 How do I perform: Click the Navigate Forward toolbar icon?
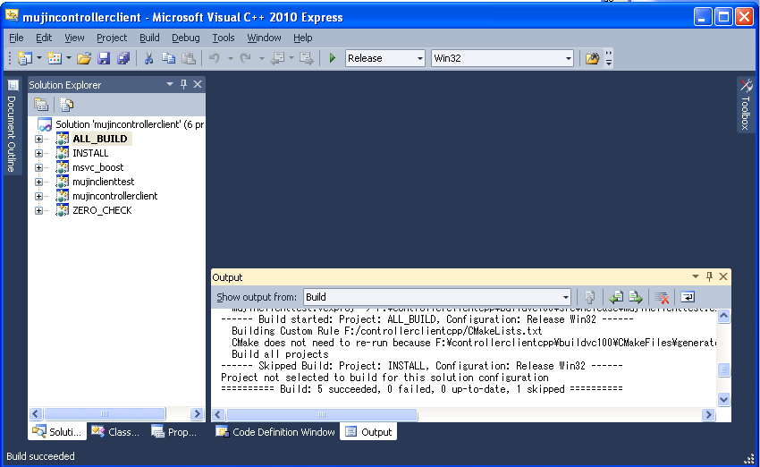coord(307,58)
